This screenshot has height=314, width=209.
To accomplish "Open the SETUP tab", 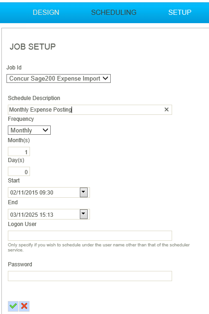I will coord(179,13).
